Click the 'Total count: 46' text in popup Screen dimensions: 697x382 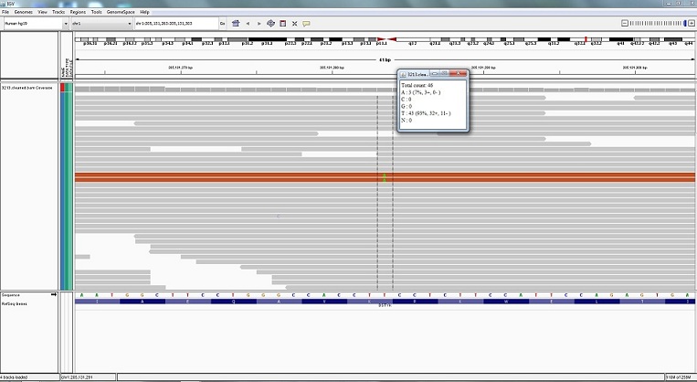pos(417,85)
